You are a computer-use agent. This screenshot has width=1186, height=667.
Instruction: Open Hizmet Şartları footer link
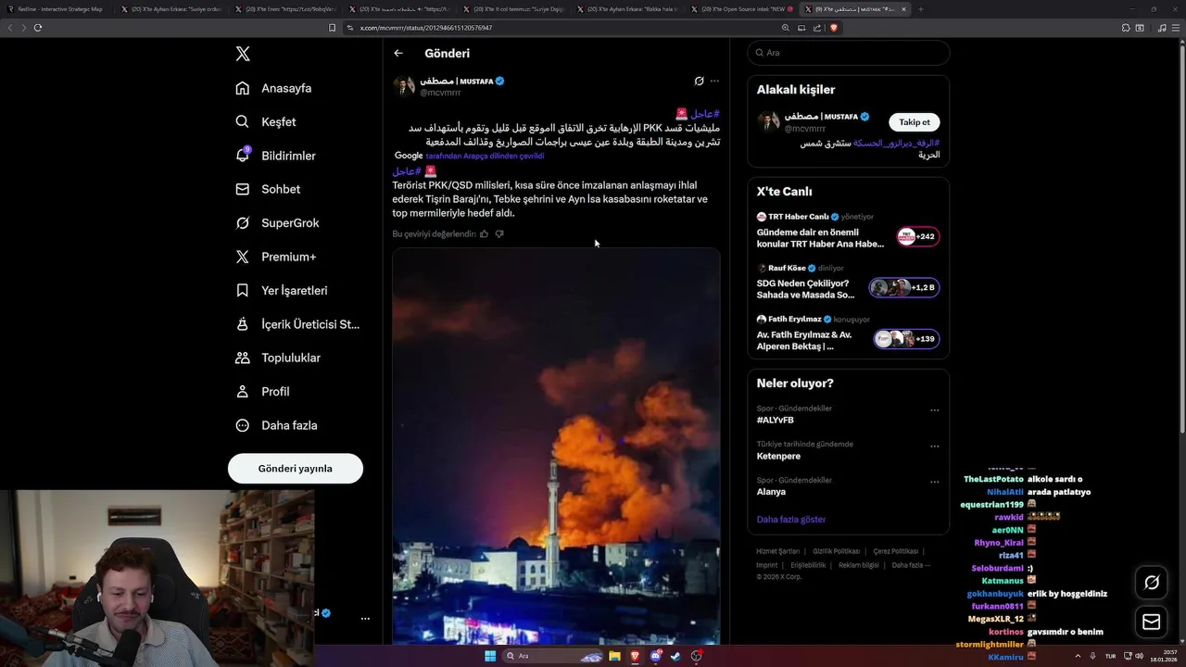point(777,551)
